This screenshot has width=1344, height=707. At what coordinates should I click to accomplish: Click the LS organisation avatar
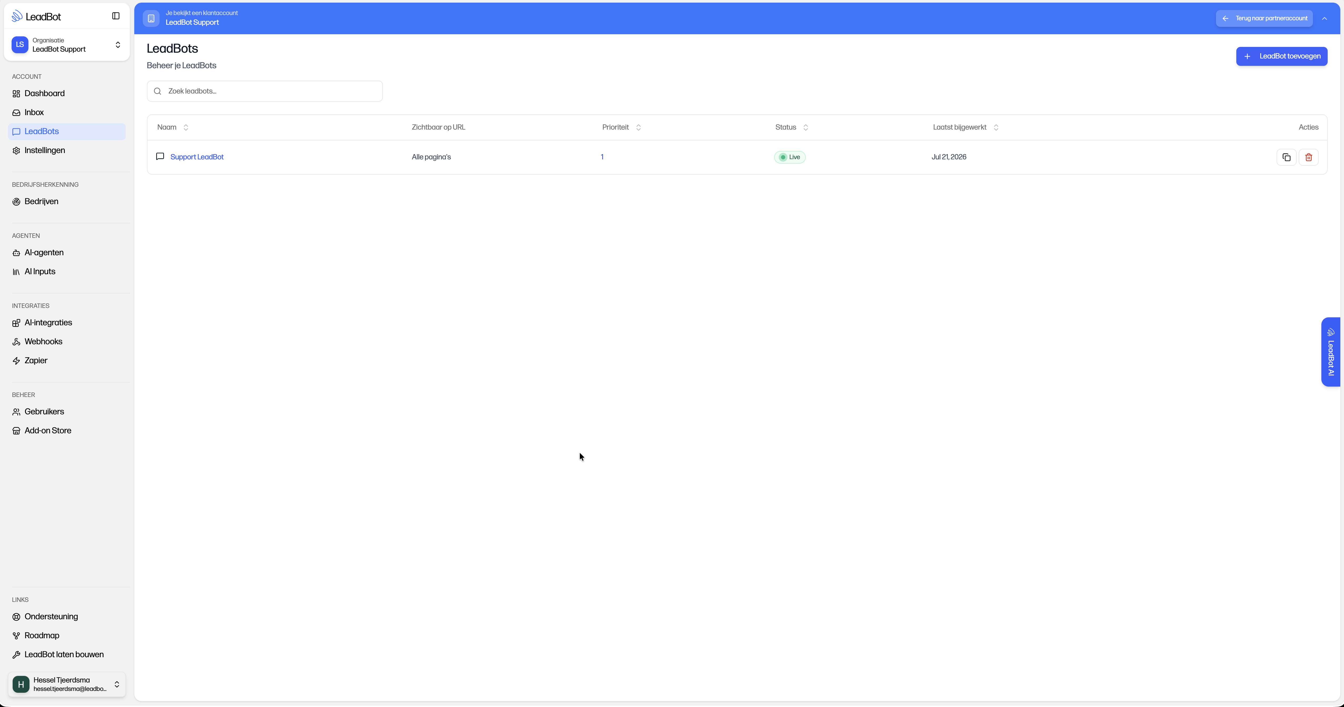coord(20,45)
